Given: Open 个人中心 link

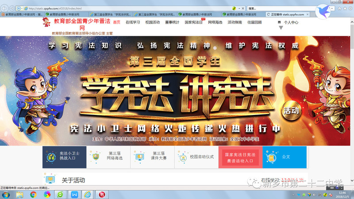Looking at the screenshot, I should [291, 23].
